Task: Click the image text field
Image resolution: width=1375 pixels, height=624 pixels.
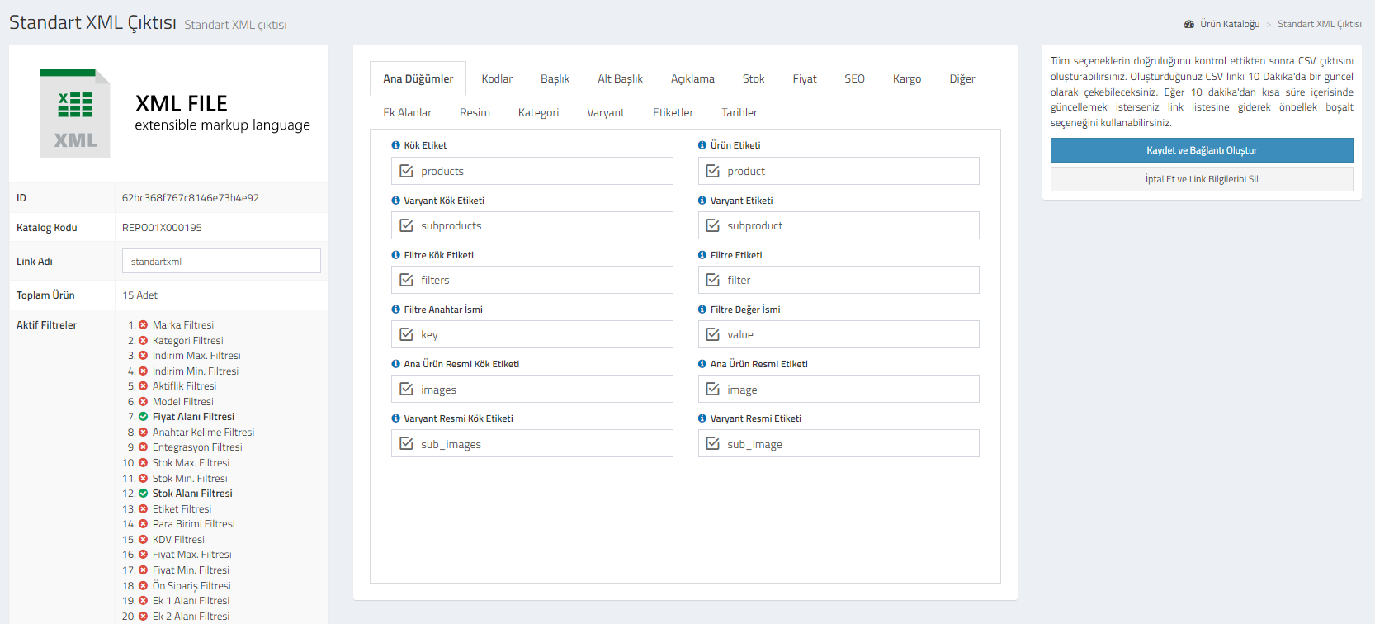Action: tap(839, 389)
